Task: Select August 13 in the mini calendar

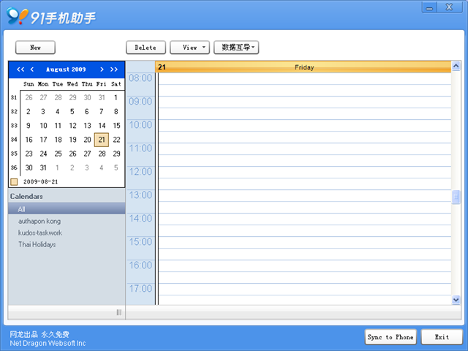Action: 87,126
